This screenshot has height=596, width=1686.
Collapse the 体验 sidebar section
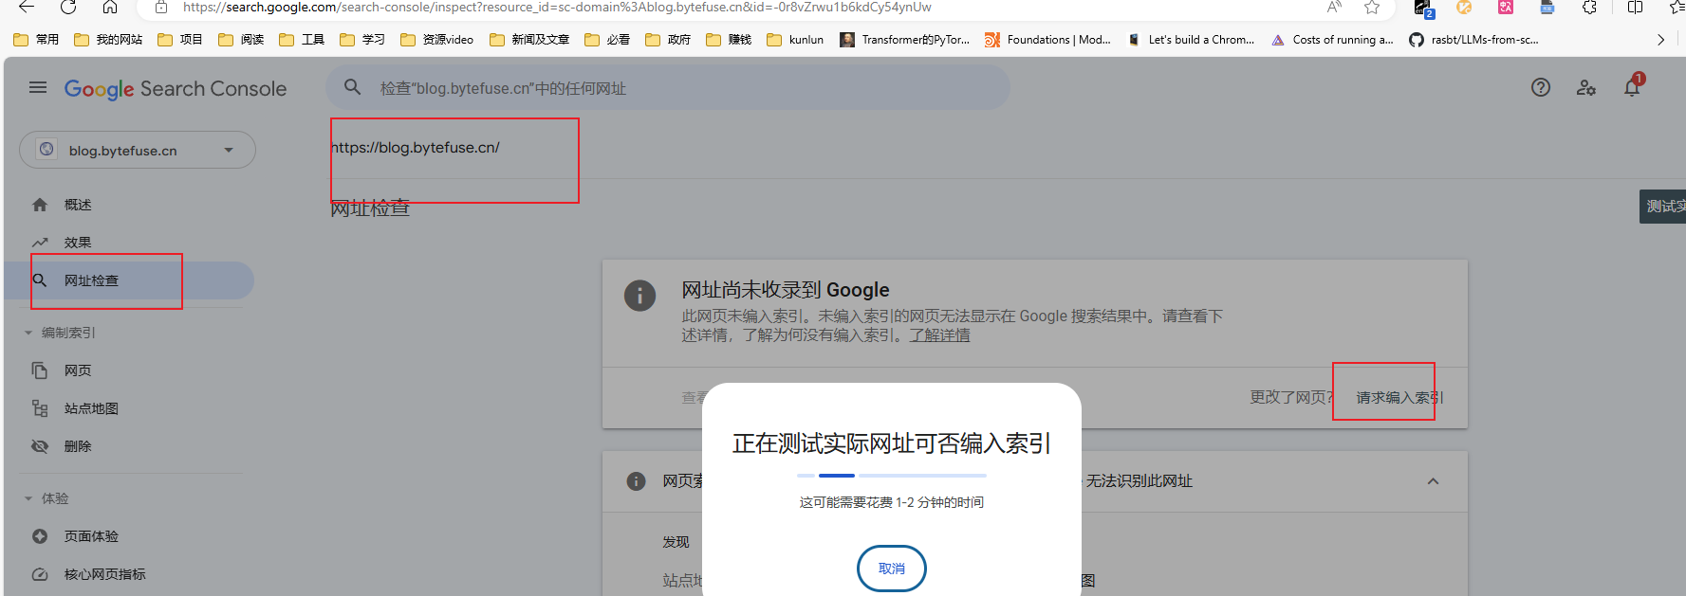pos(28,498)
